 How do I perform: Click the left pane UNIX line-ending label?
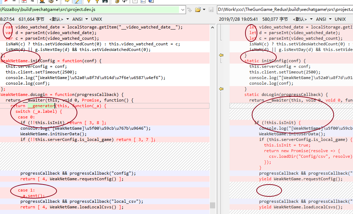click(97, 19)
